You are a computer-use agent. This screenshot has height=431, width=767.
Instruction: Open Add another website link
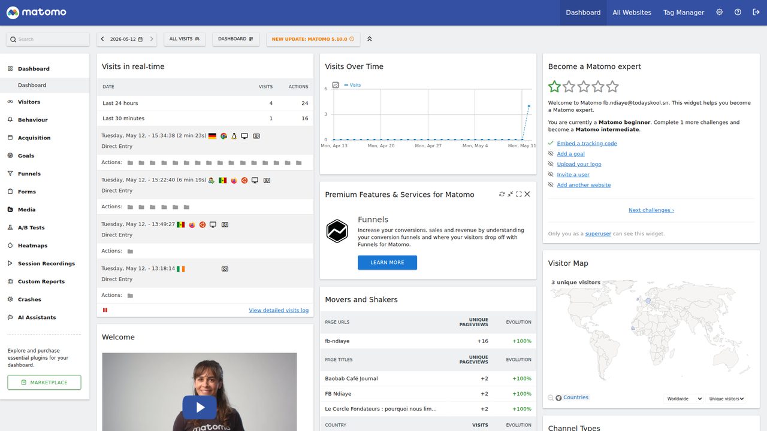584,185
